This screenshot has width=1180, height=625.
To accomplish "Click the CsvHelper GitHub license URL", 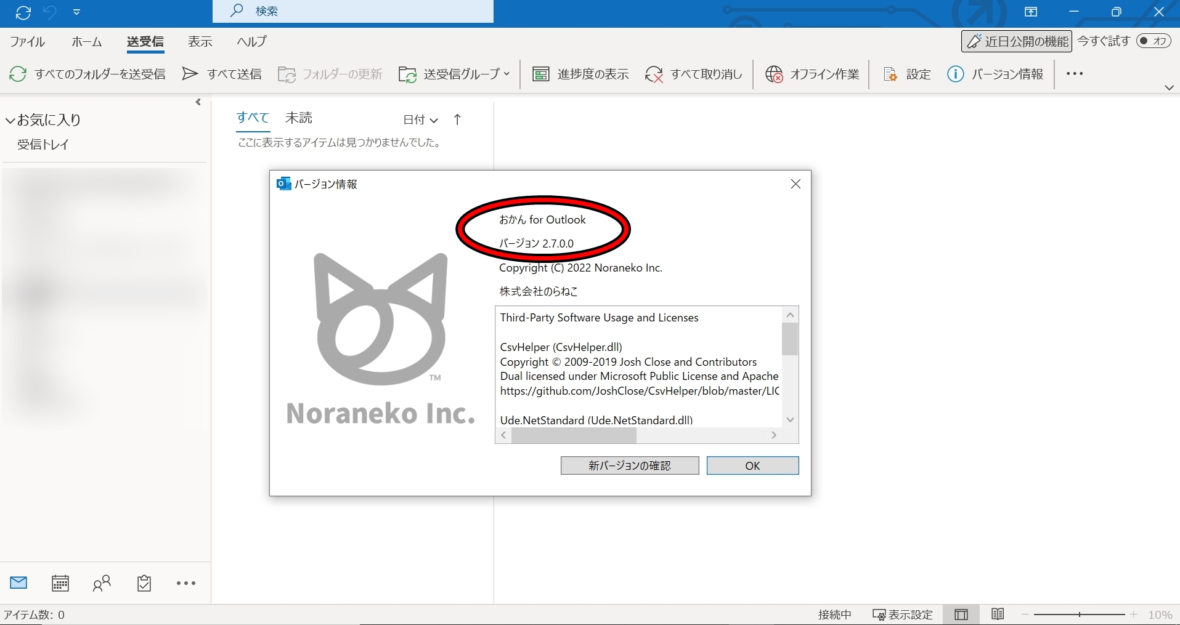I will point(640,391).
